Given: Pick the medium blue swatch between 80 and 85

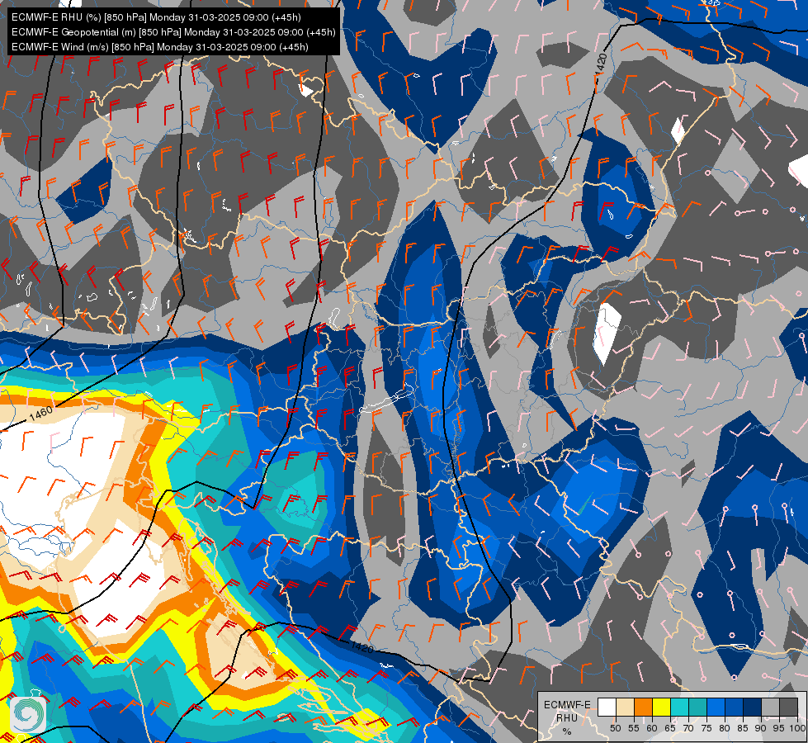Looking at the screenshot, I should pyautogui.click(x=734, y=707).
